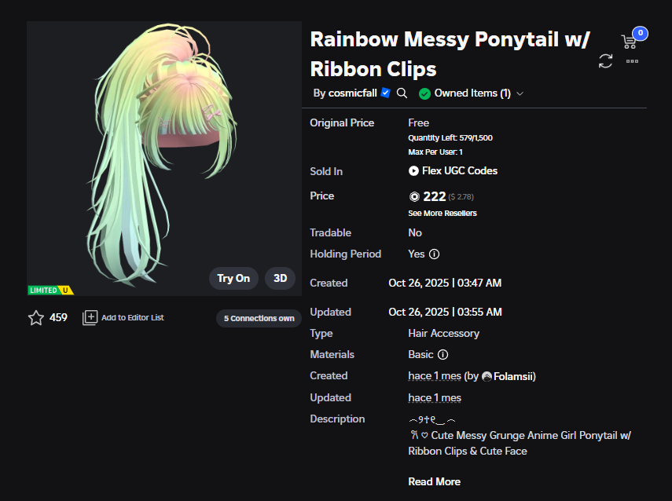672x501 pixels.
Task: Click the Flex UGC Codes play icon
Action: coord(413,171)
